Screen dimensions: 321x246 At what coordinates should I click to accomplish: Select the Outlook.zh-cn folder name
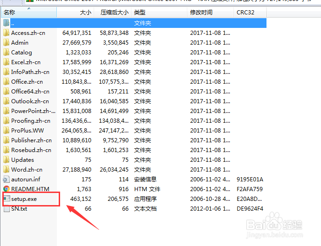tap(30, 101)
